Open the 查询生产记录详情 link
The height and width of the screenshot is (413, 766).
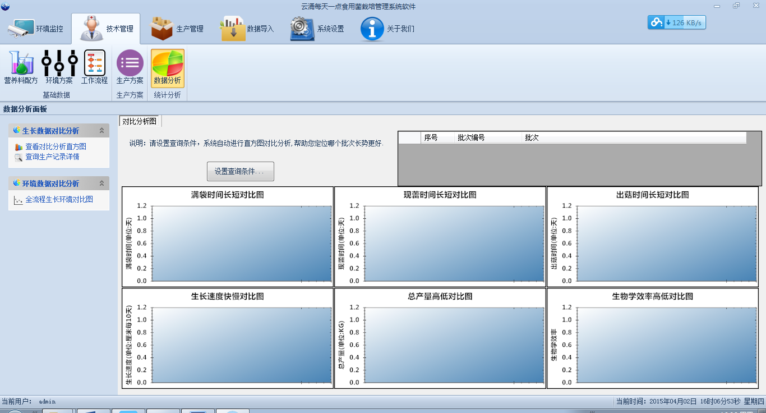(x=52, y=157)
